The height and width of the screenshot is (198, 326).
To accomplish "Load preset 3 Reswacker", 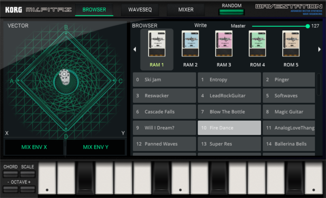I will click(x=164, y=96).
